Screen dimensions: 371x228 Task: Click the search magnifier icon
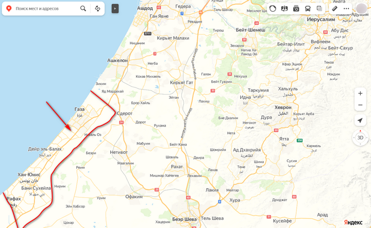83,9
